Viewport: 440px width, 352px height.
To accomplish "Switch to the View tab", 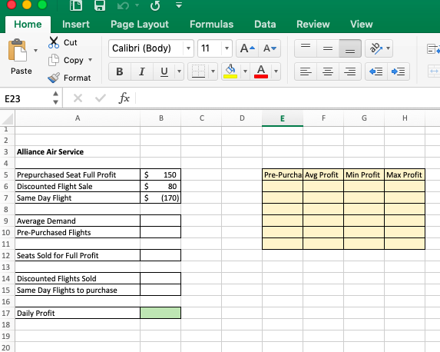I will [x=361, y=25].
